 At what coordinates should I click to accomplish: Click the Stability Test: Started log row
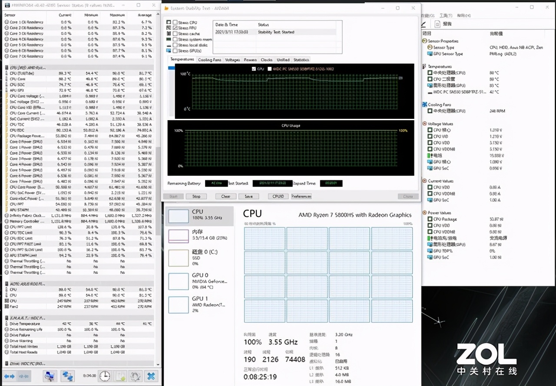point(275,32)
